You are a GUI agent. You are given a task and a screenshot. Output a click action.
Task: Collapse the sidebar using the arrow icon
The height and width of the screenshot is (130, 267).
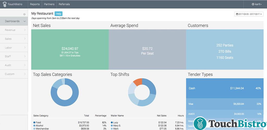tap(24, 14)
